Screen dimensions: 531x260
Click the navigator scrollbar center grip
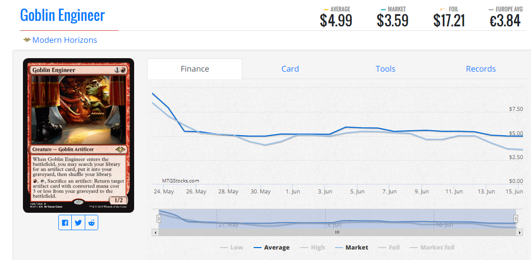click(337, 232)
